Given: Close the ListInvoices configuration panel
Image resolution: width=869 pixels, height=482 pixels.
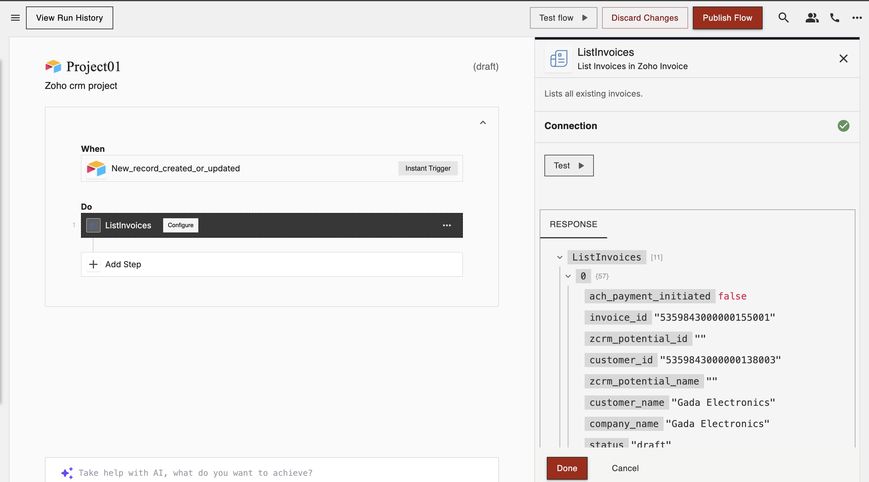Looking at the screenshot, I should (x=843, y=59).
